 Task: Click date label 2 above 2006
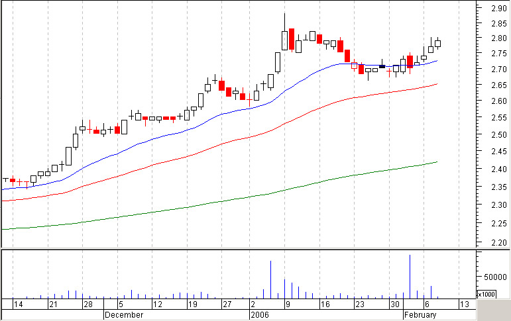(253, 304)
